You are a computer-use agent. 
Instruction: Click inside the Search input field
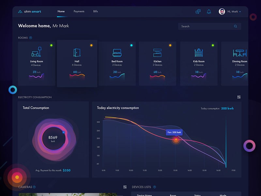tap(206, 26)
